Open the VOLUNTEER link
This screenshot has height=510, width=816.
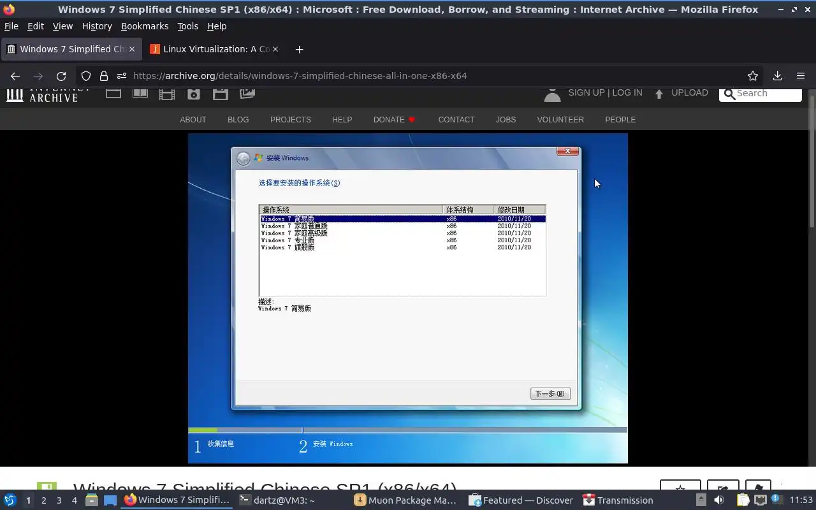point(560,120)
